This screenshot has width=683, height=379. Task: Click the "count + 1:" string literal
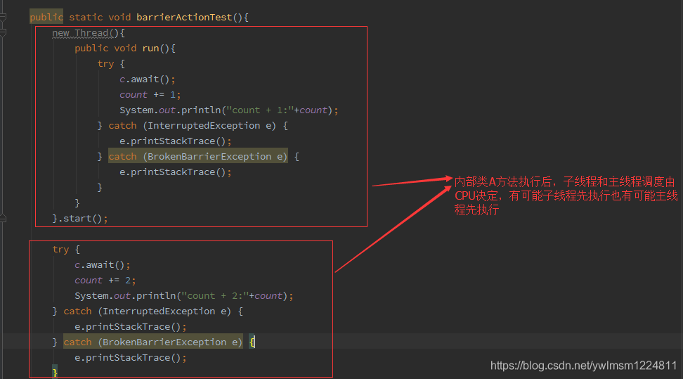(x=260, y=110)
